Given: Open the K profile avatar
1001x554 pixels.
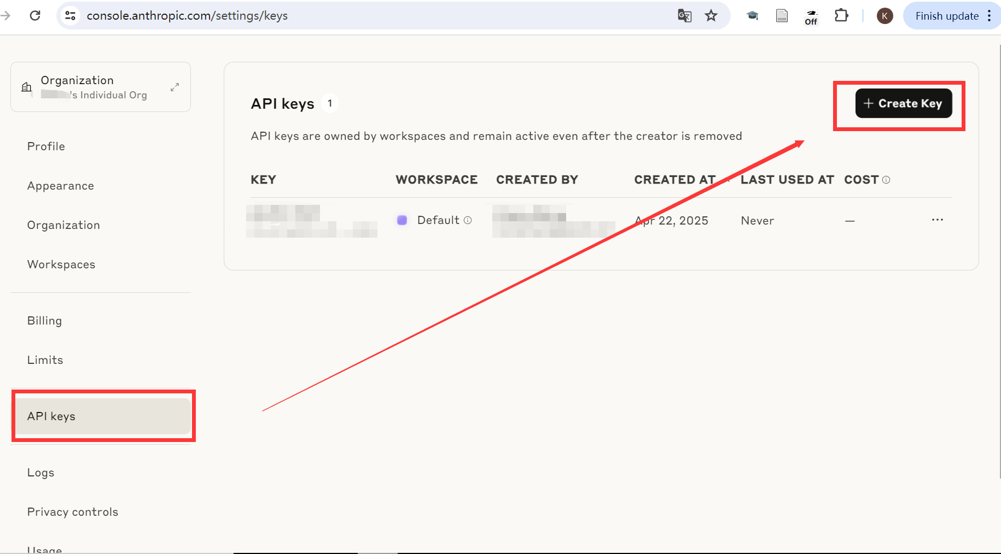Looking at the screenshot, I should click(x=884, y=16).
